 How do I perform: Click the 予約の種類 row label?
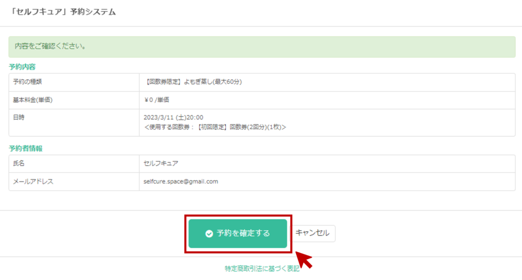[28, 82]
